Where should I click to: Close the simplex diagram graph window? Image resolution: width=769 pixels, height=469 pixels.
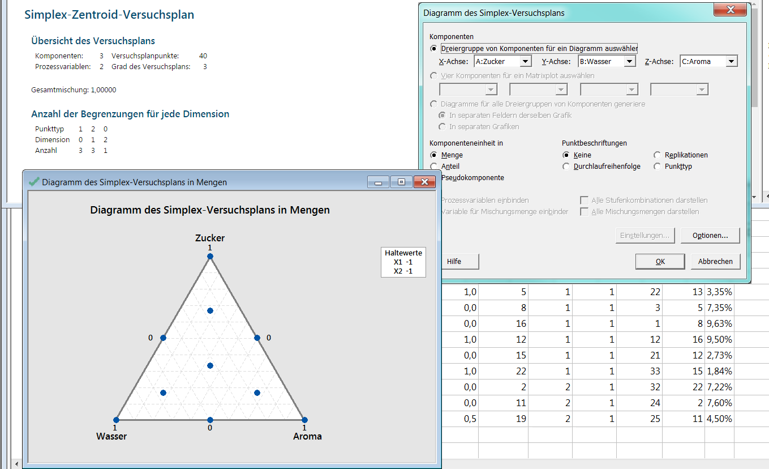point(424,182)
